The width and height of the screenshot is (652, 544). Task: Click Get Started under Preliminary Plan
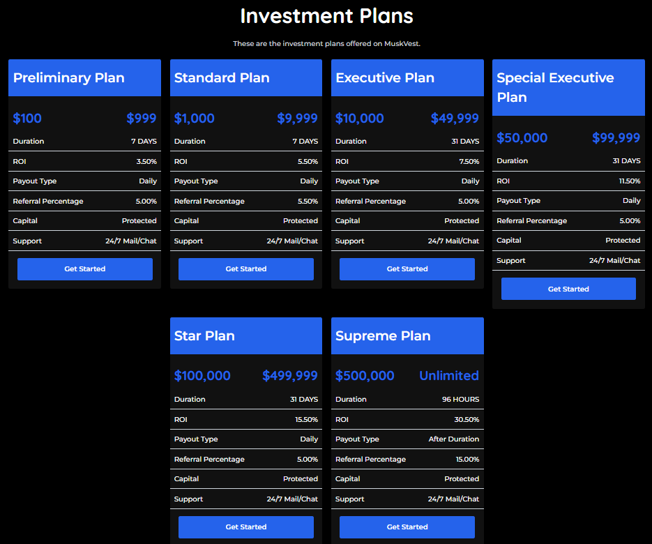pos(84,269)
